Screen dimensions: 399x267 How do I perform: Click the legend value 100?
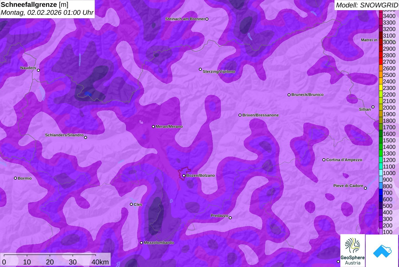point(388,232)
